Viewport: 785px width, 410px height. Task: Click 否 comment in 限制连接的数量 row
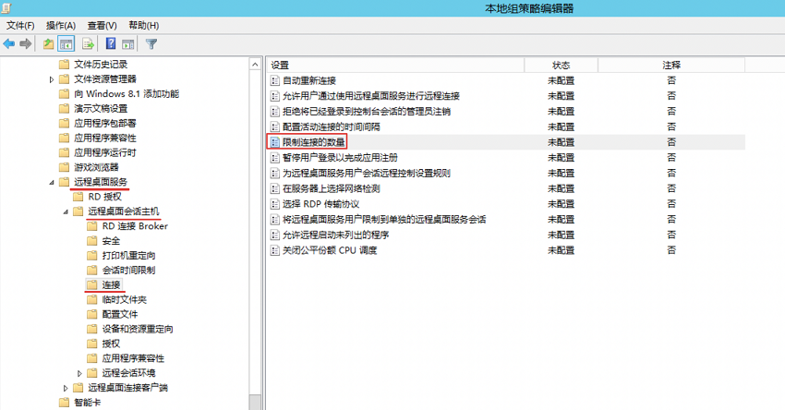[x=671, y=142]
